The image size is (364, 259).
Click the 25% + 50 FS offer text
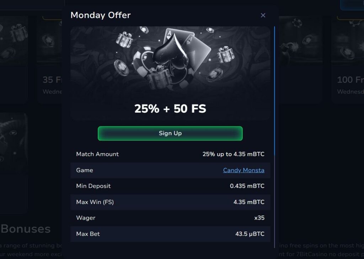pyautogui.click(x=170, y=109)
